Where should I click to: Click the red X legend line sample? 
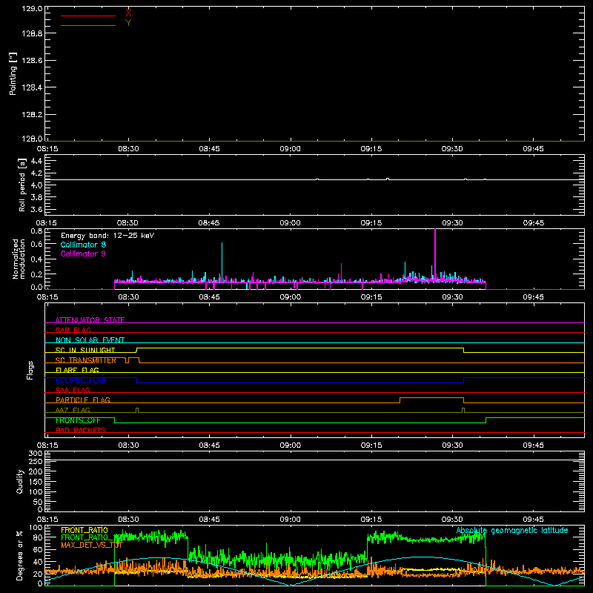point(88,16)
